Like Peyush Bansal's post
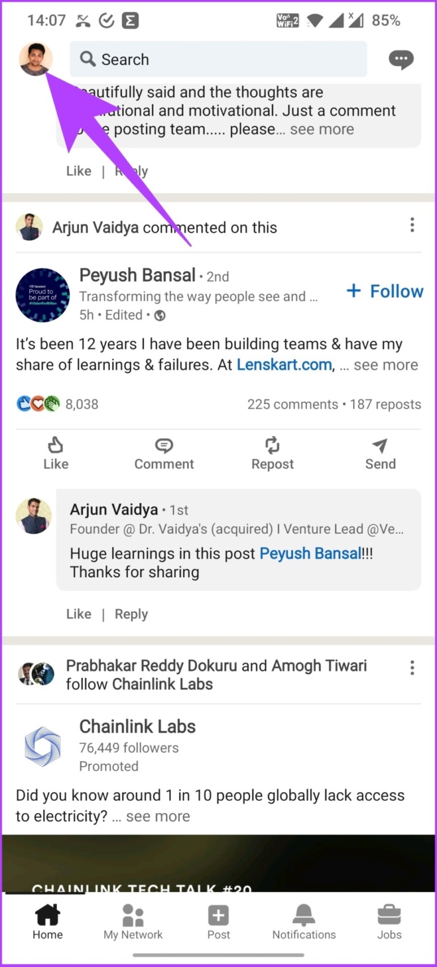Screen dimensions: 437x967 pos(56,453)
